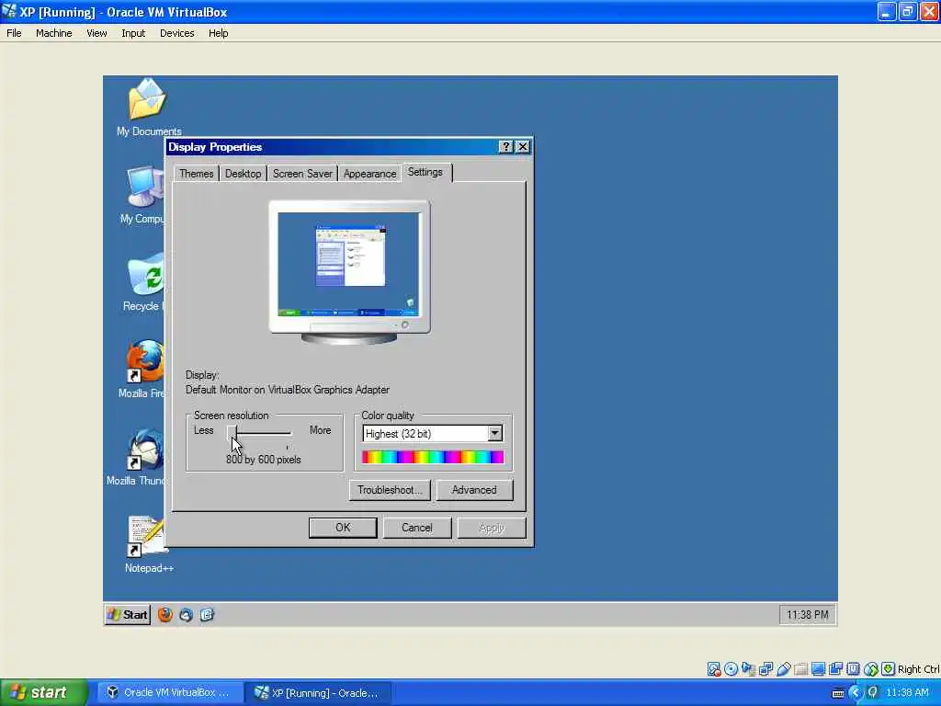Launch Thunderbird from guest quick launch bar

(186, 615)
